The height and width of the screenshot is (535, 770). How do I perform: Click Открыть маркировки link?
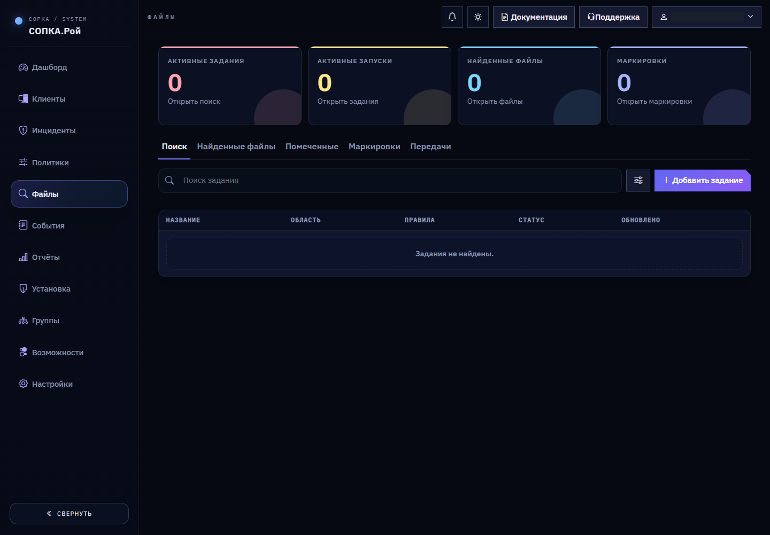(x=654, y=102)
